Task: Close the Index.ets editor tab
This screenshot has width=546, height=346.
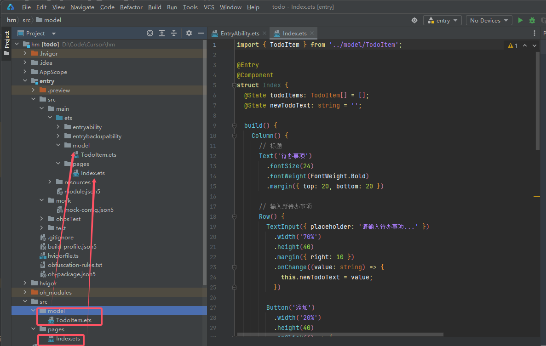Action: click(312, 33)
